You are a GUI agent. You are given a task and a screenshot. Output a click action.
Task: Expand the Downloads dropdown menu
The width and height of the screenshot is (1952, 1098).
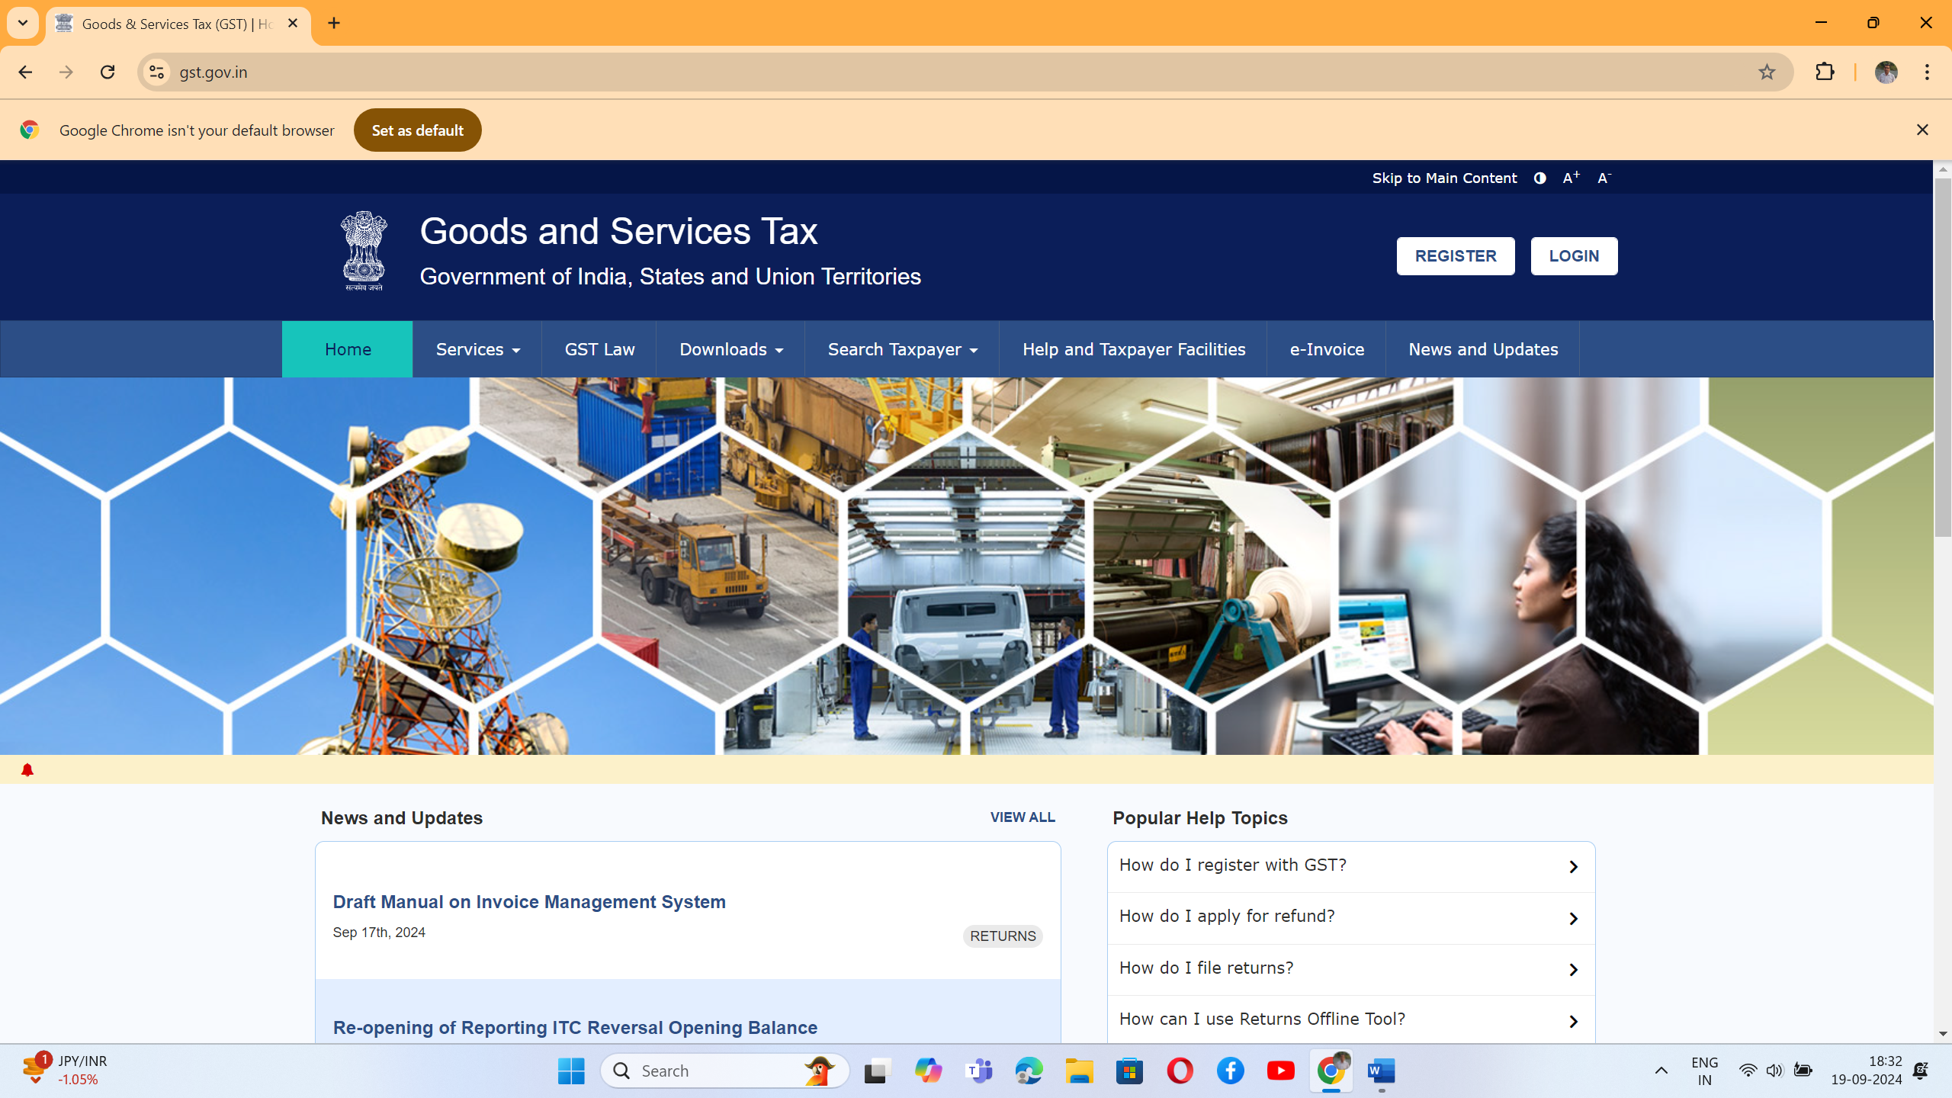730,349
